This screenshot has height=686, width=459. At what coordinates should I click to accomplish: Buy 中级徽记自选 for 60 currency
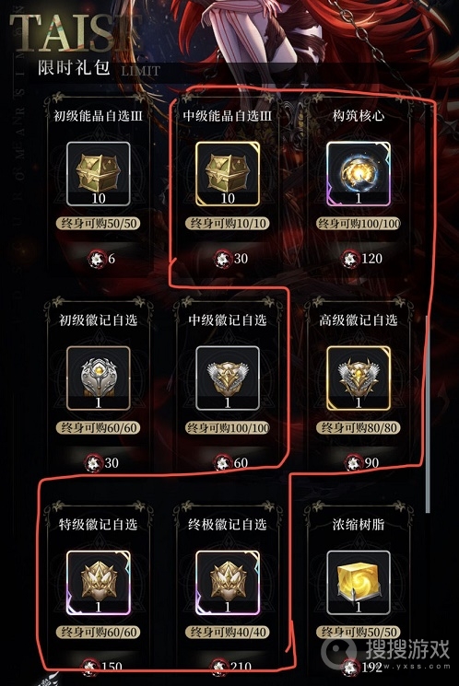231,463
